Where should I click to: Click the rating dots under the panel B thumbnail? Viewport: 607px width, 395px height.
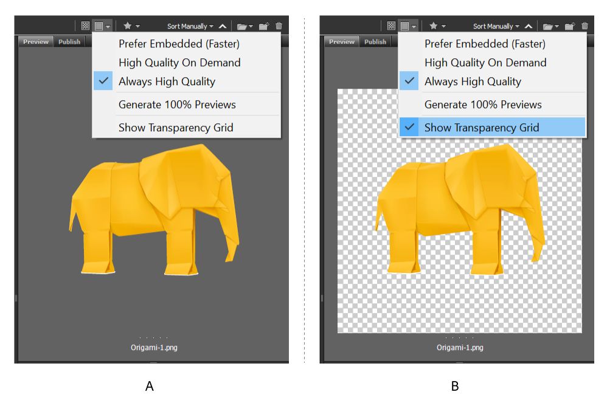point(460,338)
